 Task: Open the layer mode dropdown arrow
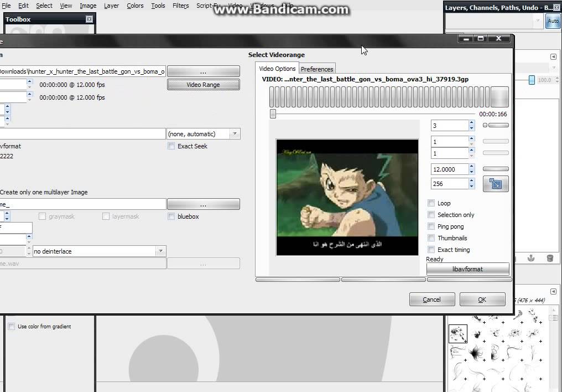554,68
